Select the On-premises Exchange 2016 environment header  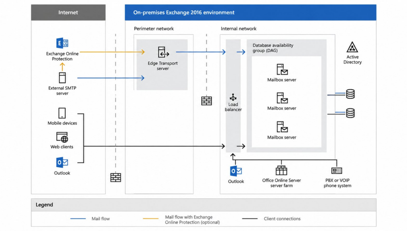(x=184, y=12)
